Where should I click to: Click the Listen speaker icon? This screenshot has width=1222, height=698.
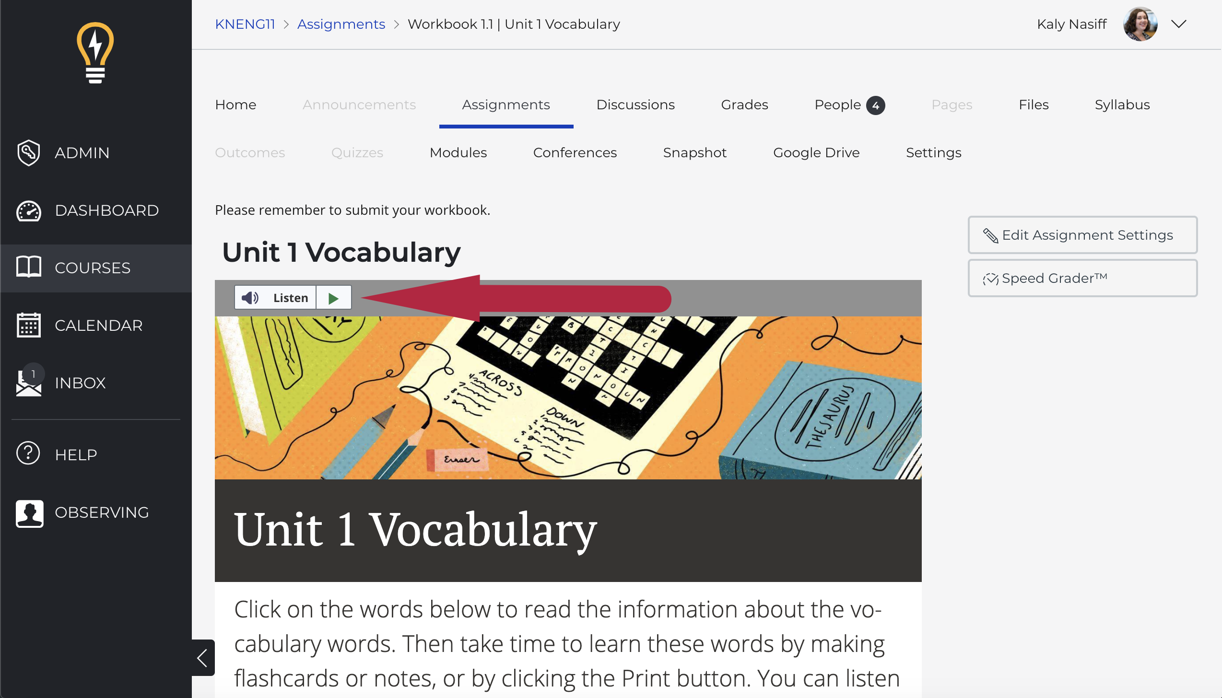click(x=250, y=298)
